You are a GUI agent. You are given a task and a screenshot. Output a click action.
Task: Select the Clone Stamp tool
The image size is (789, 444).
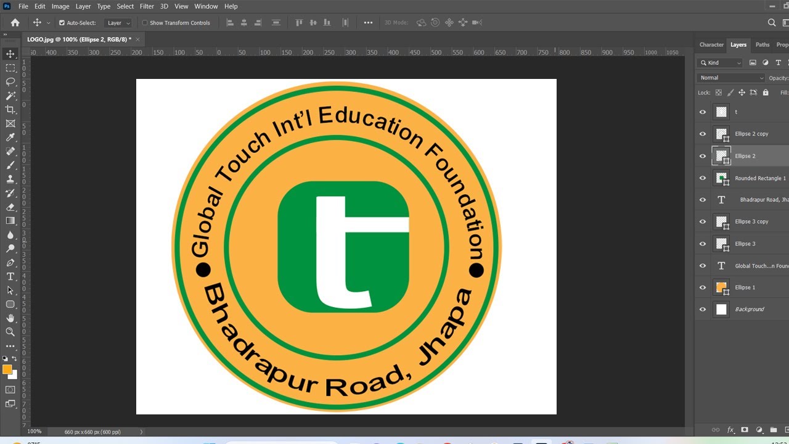(10, 179)
